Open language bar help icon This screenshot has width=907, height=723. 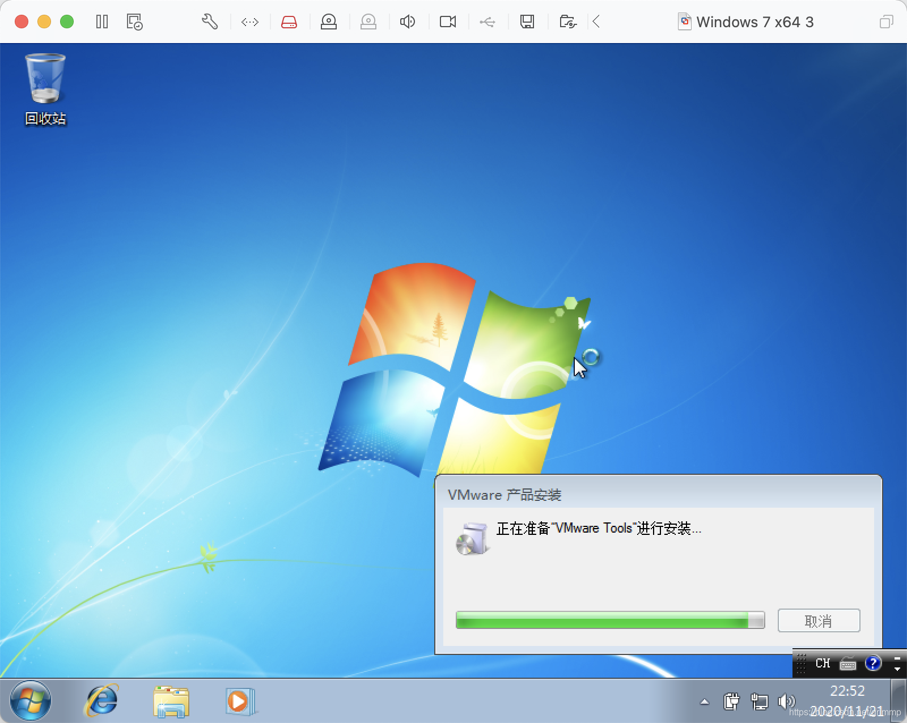tap(874, 662)
